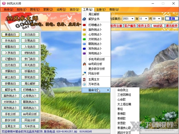Click the doll icon beside 生男生女

point(84,79)
